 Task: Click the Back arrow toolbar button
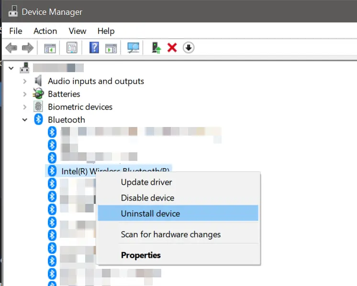click(11, 48)
